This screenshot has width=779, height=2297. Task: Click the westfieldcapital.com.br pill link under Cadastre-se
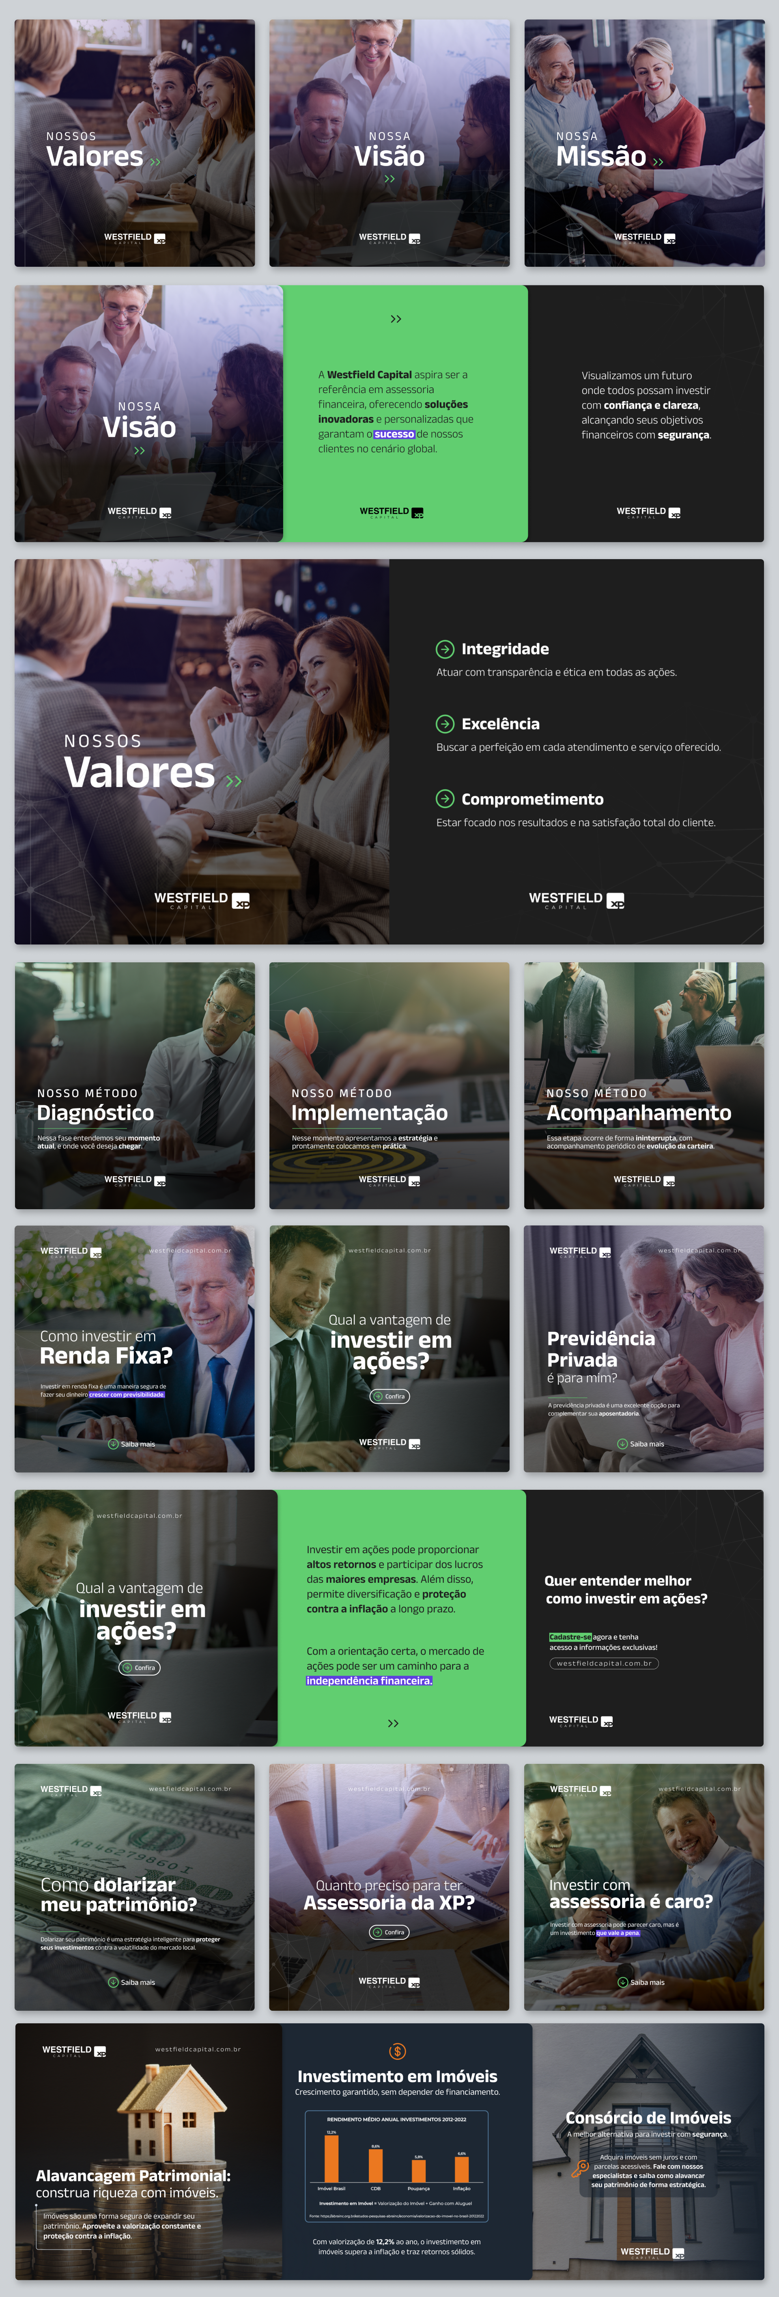click(x=603, y=1663)
